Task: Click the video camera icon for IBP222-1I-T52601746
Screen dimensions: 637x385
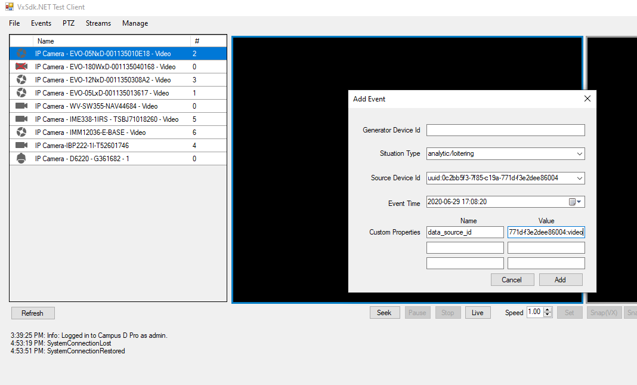Action: (x=21, y=145)
